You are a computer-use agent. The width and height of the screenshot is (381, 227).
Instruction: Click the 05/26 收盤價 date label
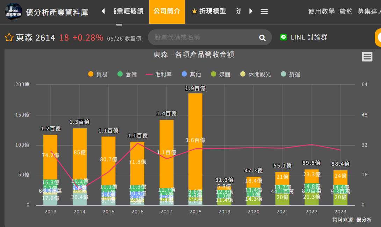124,38
